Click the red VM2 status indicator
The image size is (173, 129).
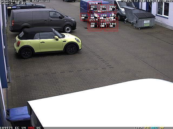pyautogui.click(x=31, y=128)
